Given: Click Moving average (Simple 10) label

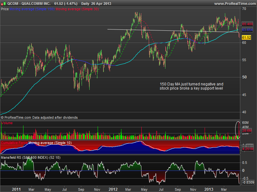Looking at the screenshot, I should [50, 143].
